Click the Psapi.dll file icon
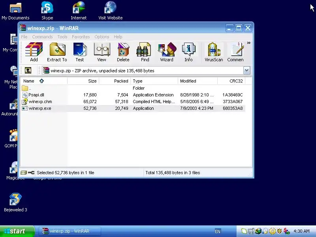316x237 pixels. pos(25,95)
